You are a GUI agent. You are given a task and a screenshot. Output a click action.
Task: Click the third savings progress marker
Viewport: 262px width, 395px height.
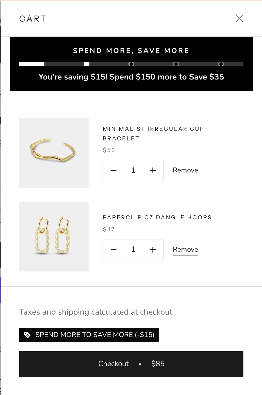click(x=131, y=64)
